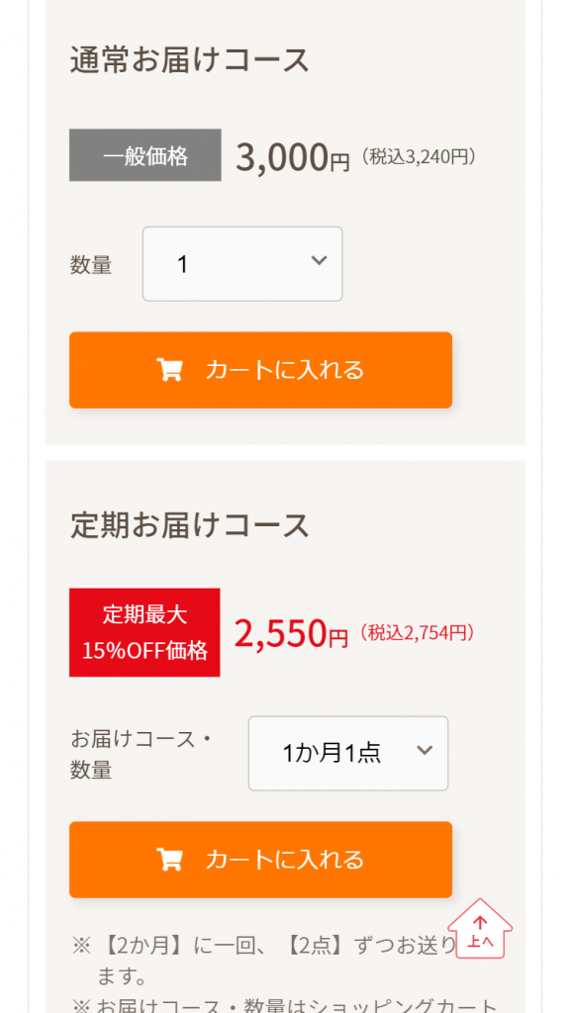This screenshot has width=570, height=1013.
Task: Click the chevron arrow beside 1か月1点
Action: [425, 750]
